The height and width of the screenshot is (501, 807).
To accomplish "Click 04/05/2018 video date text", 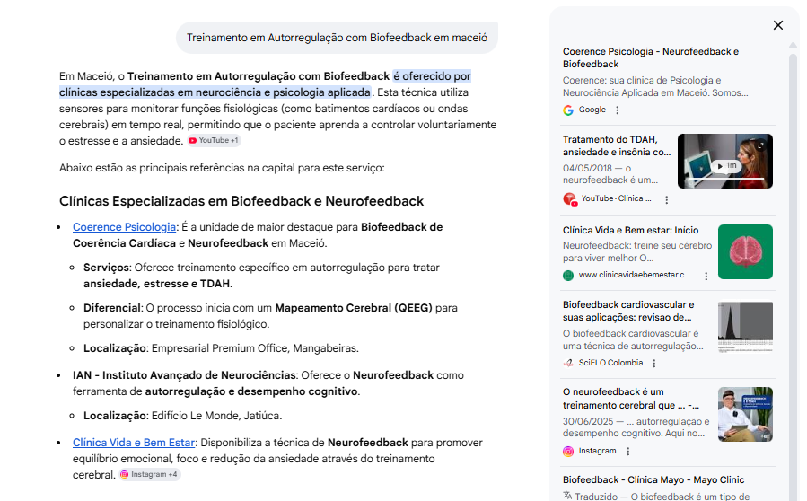I will (587, 169).
